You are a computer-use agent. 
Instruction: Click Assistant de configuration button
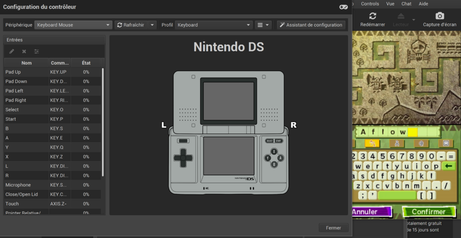click(x=311, y=25)
